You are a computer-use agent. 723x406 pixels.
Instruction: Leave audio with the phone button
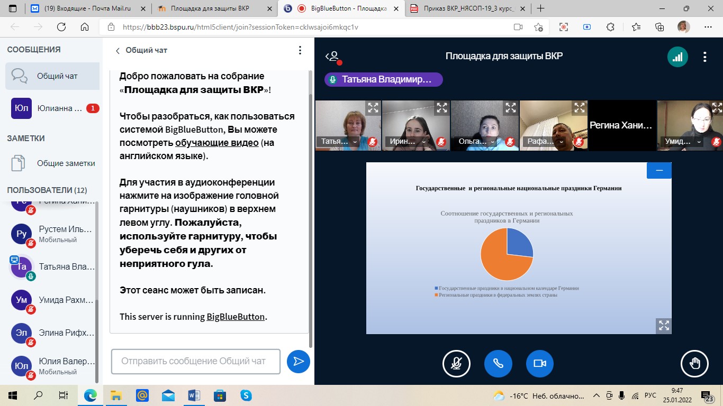[498, 364]
